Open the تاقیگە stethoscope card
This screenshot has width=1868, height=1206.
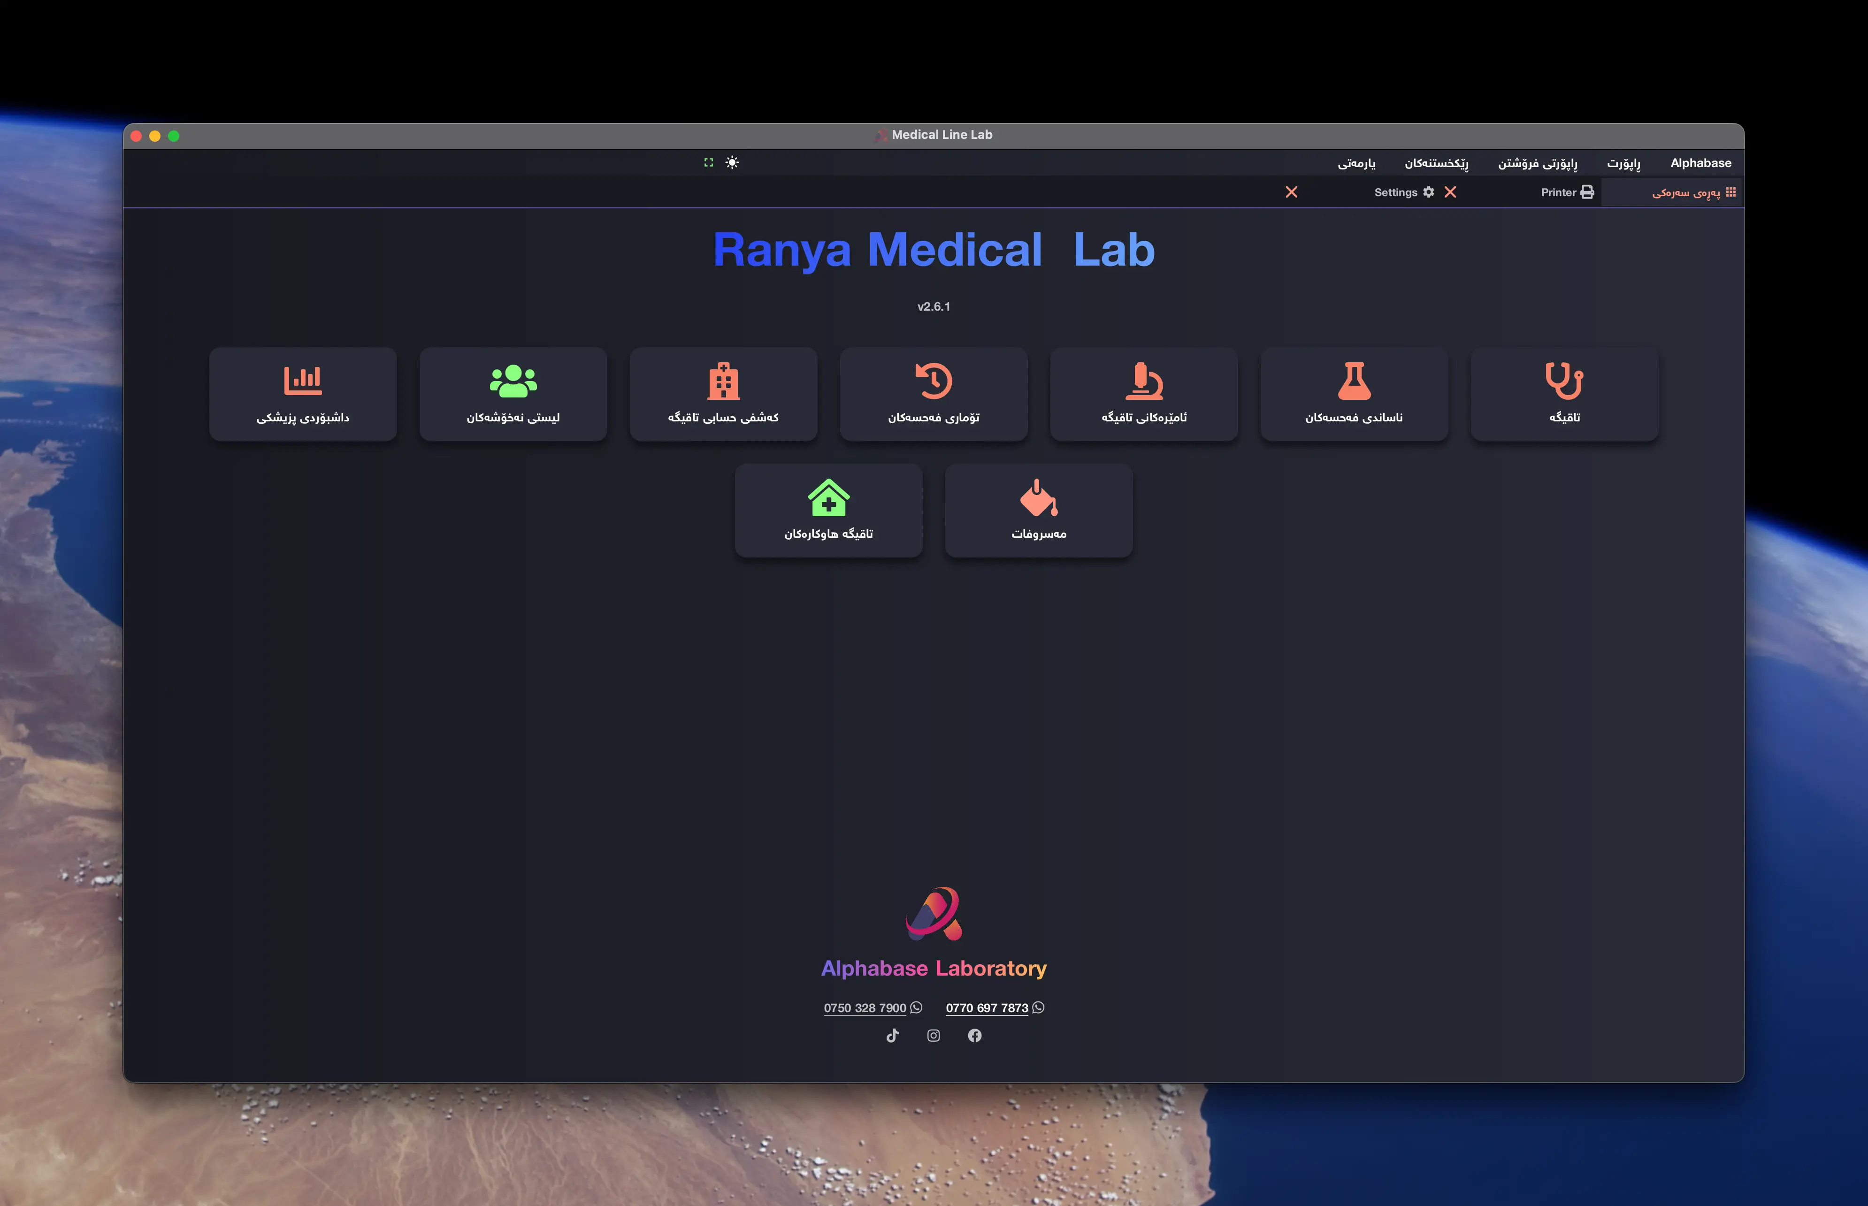point(1564,394)
